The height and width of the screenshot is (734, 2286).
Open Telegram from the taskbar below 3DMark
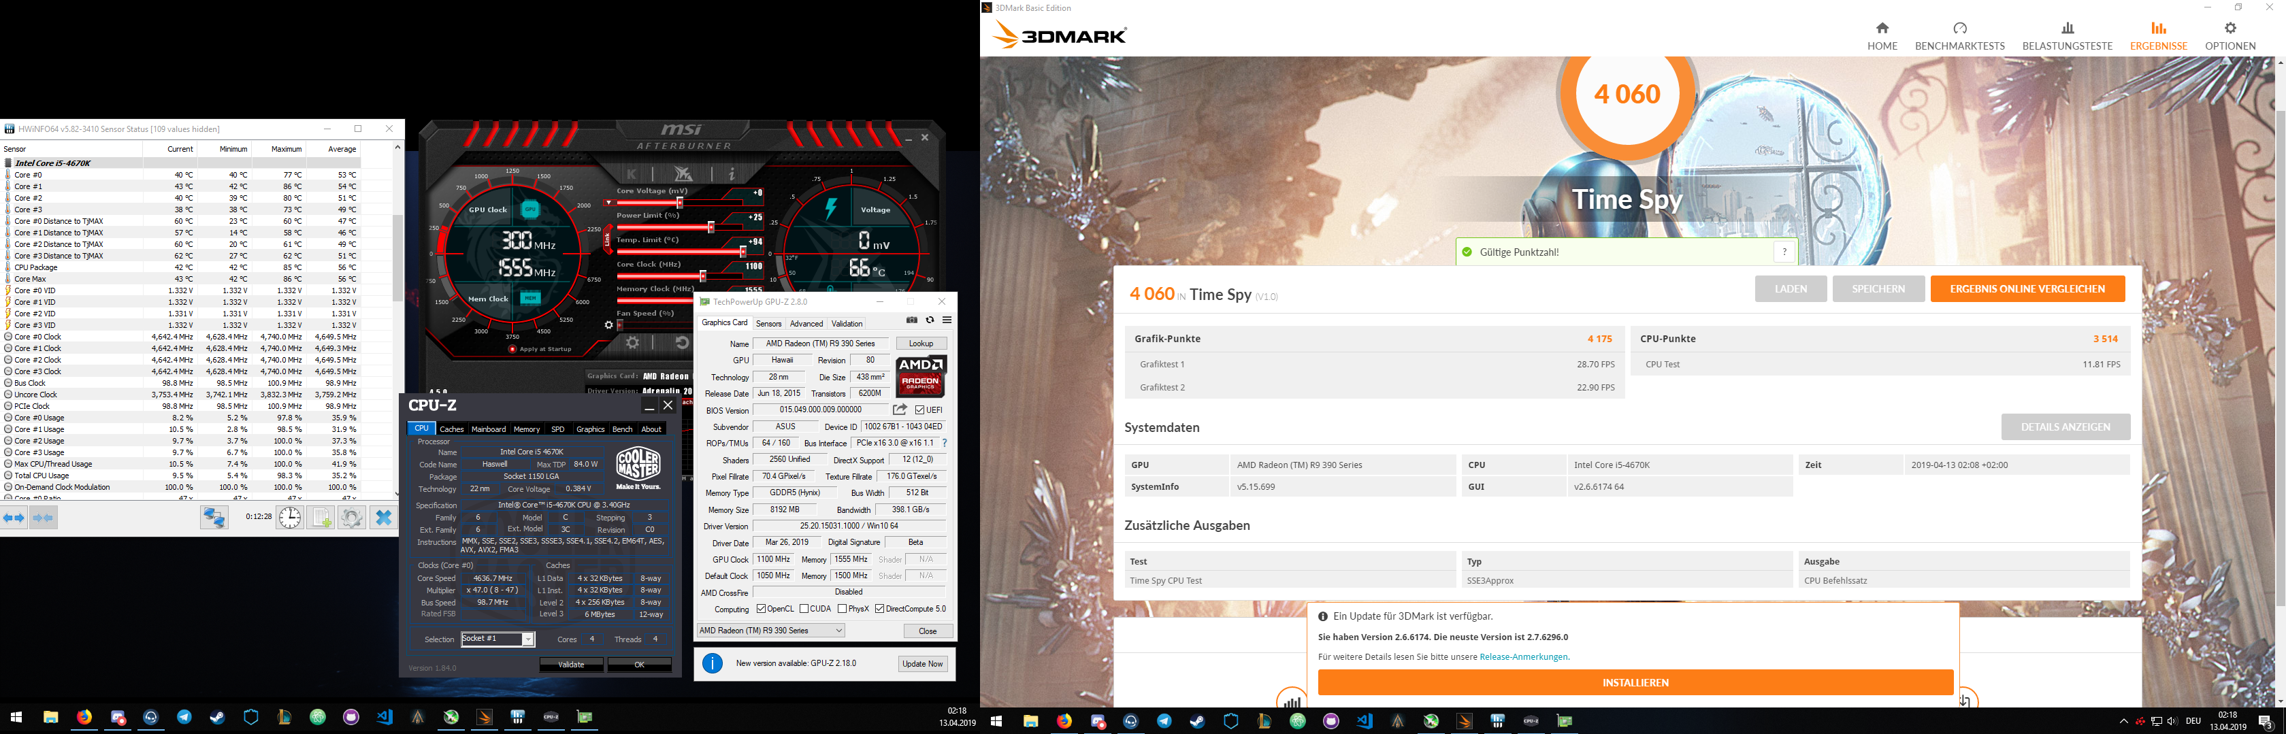pyautogui.click(x=1164, y=720)
